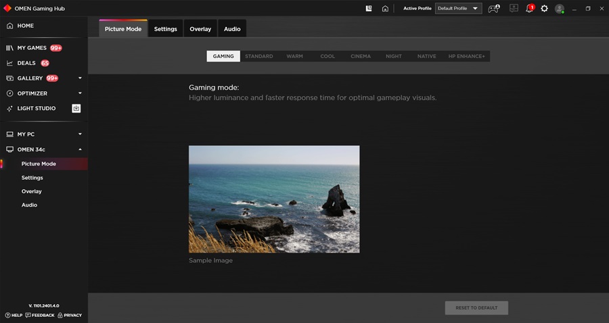The width and height of the screenshot is (609, 323).
Task: Collapse the OMEN 34c sidebar section
Action: pyautogui.click(x=80, y=149)
